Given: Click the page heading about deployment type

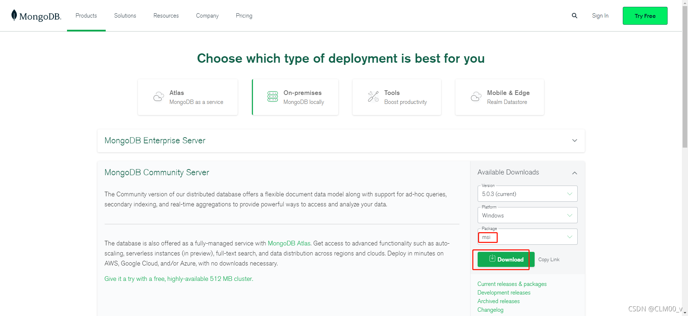Looking at the screenshot, I should coord(341,58).
